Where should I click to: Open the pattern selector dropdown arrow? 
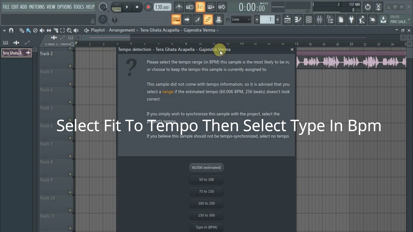click(257, 20)
